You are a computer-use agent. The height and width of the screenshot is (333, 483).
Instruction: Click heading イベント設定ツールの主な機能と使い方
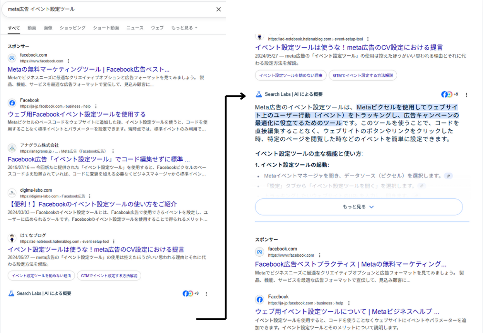pyautogui.click(x=308, y=154)
